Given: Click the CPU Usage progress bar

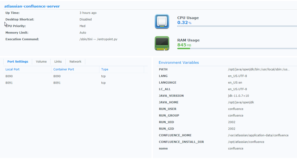Looking at the screenshot, I should point(237,26).
